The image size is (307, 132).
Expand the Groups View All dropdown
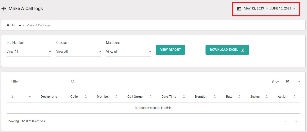79,52
